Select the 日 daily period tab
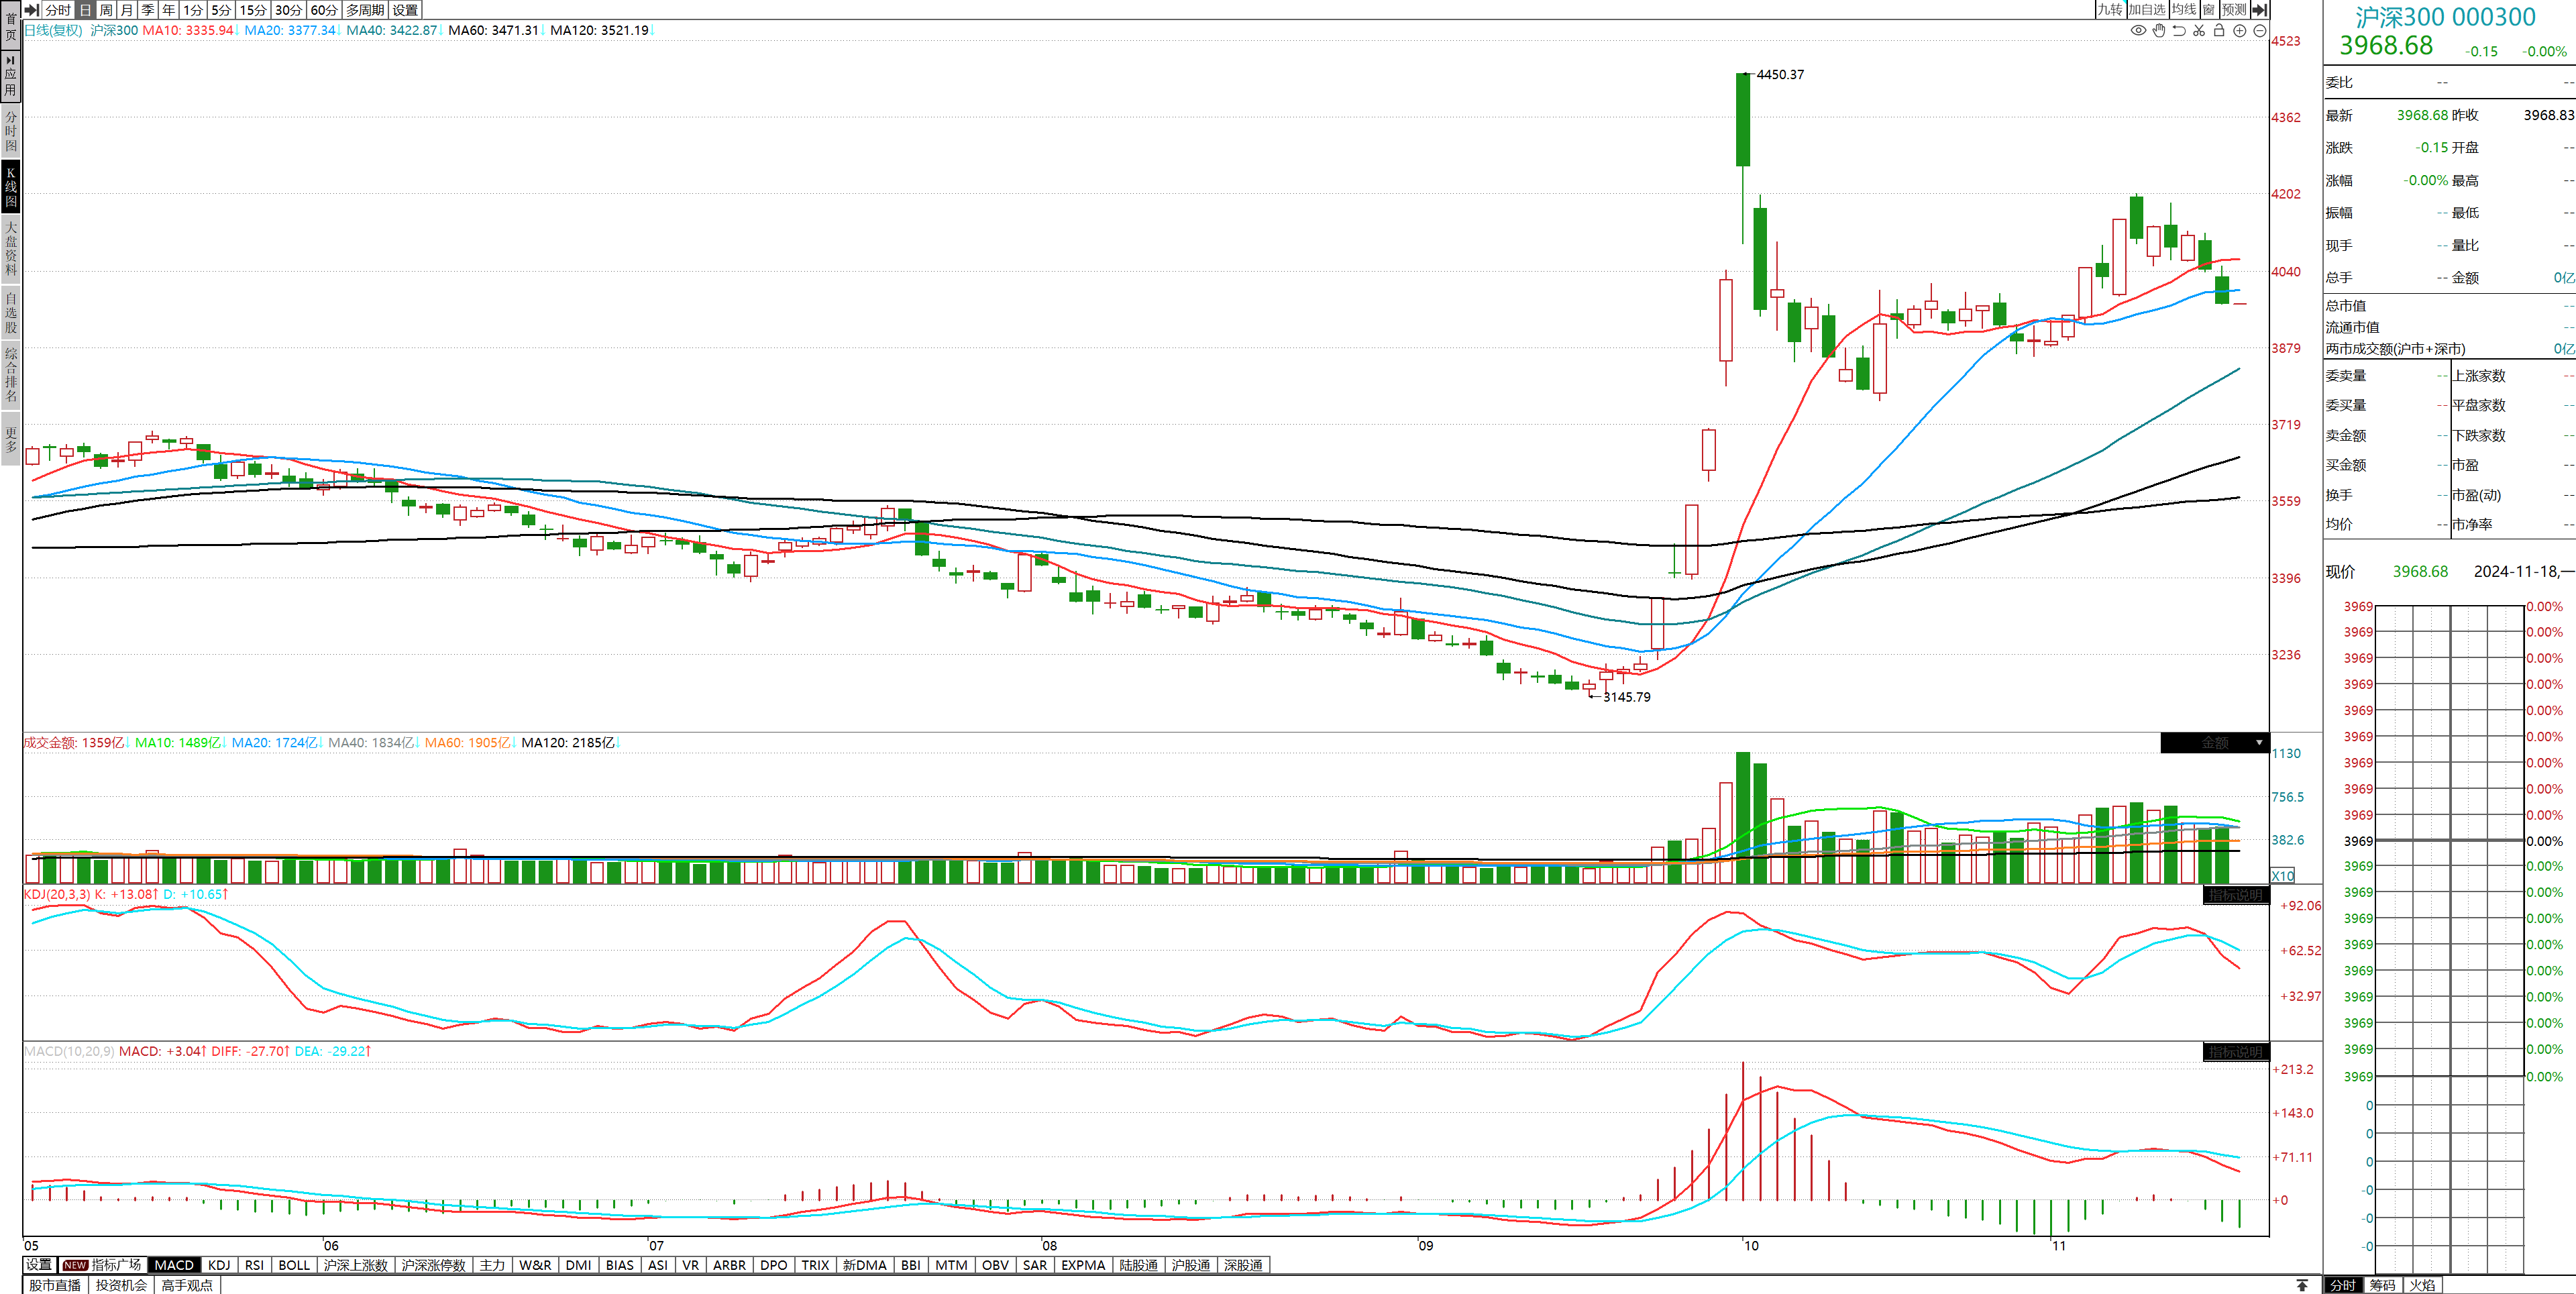 pyautogui.click(x=85, y=10)
